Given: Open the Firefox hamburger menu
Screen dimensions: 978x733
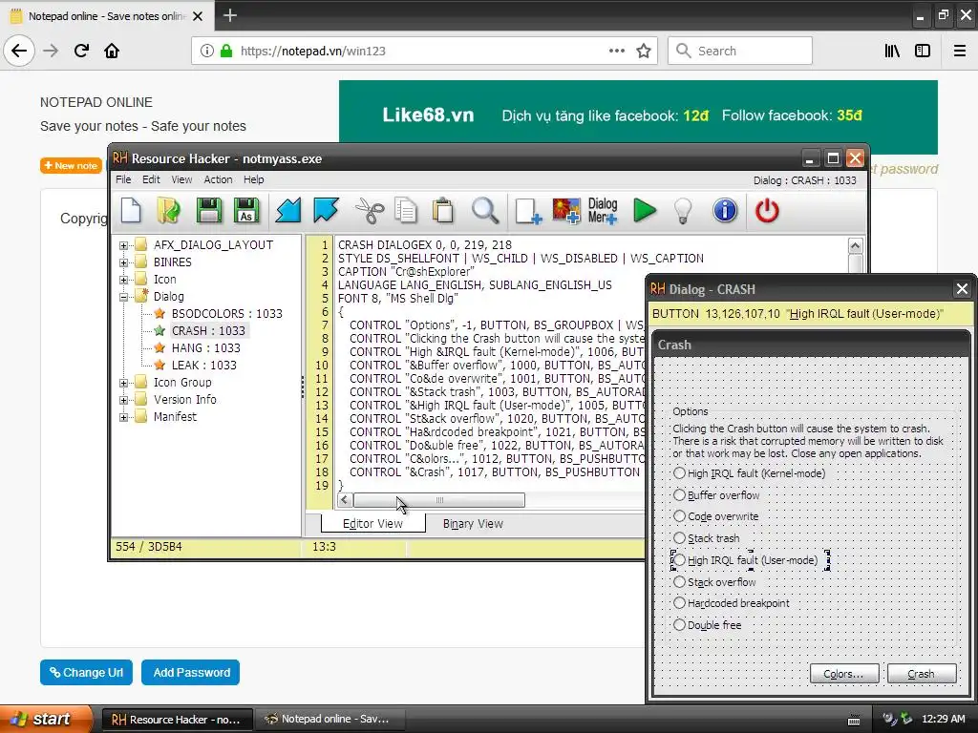Looking at the screenshot, I should coord(960,51).
